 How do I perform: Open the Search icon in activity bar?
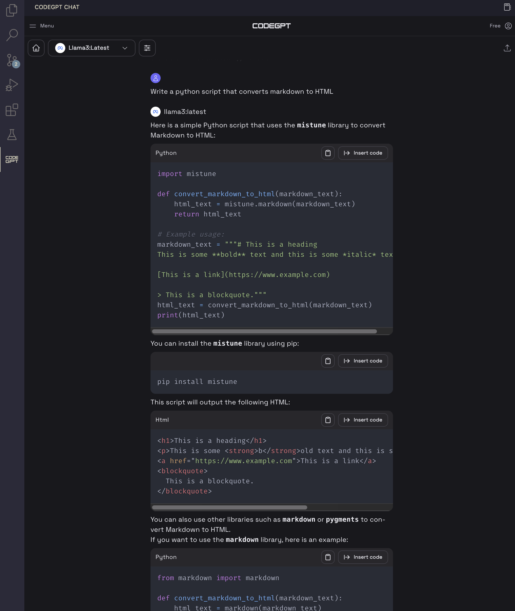coord(12,35)
